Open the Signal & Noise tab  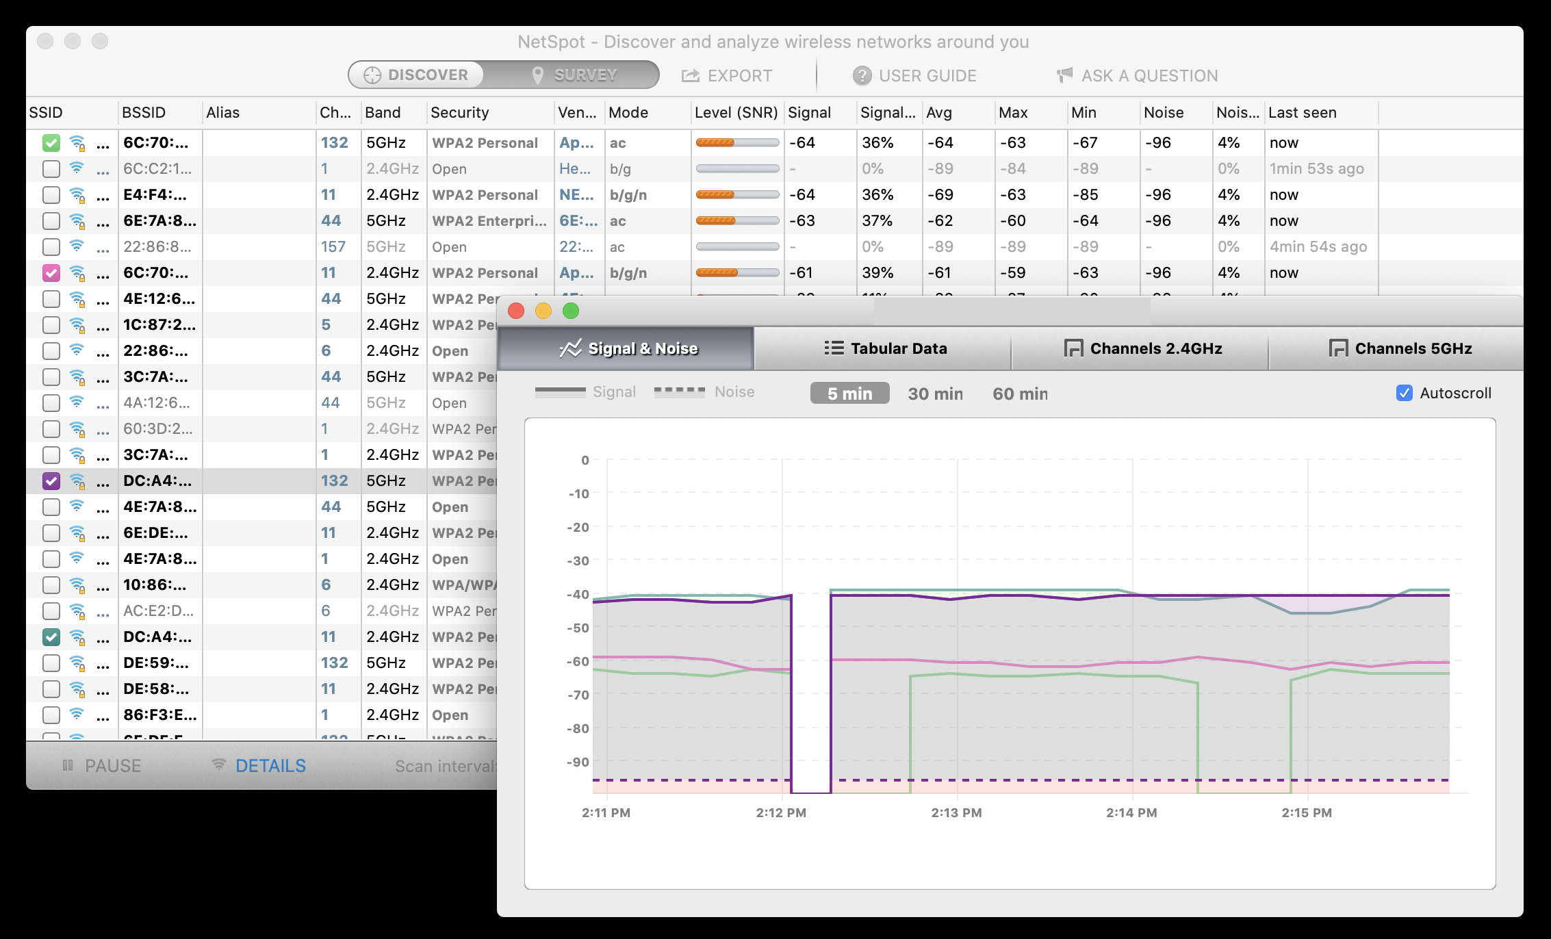[626, 348]
